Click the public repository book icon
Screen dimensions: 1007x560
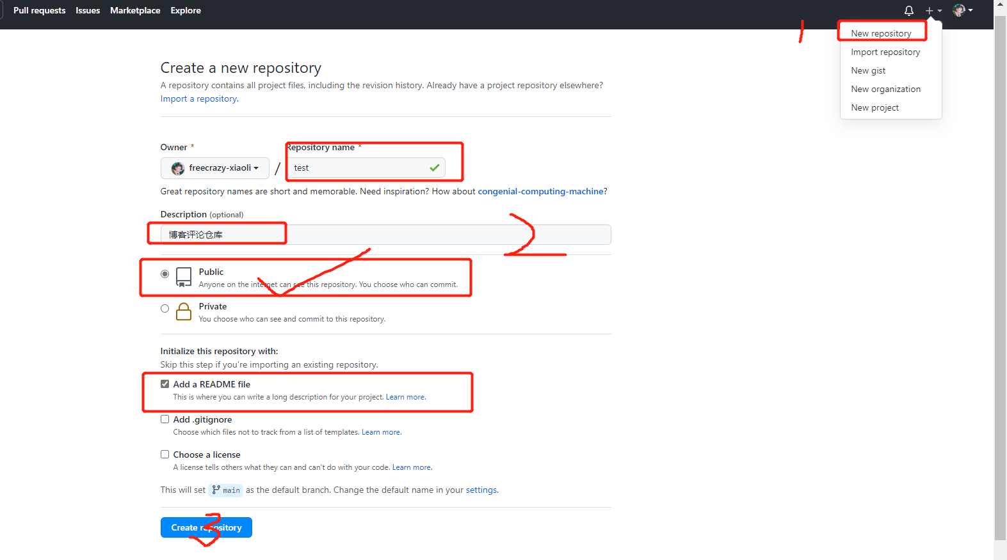point(184,277)
